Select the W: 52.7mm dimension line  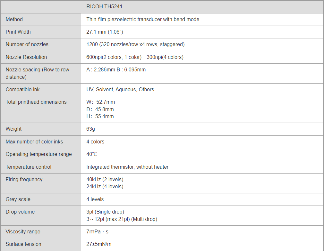point(100,102)
